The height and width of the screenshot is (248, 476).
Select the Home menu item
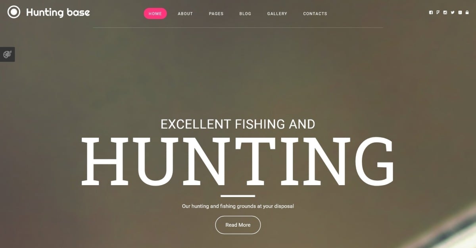pos(155,13)
